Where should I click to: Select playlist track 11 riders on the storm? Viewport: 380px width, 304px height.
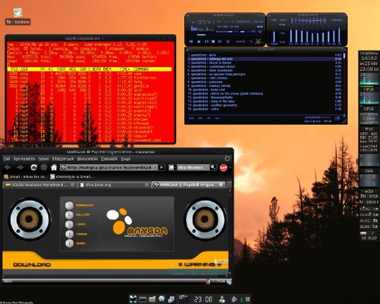(264, 94)
